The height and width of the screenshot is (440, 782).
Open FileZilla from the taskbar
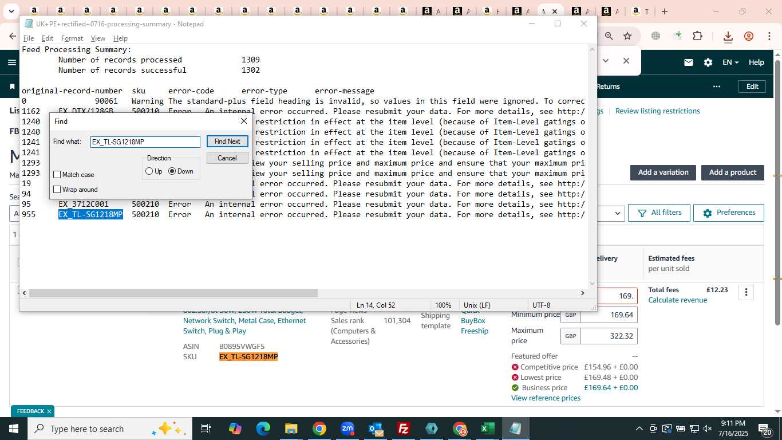pyautogui.click(x=404, y=429)
